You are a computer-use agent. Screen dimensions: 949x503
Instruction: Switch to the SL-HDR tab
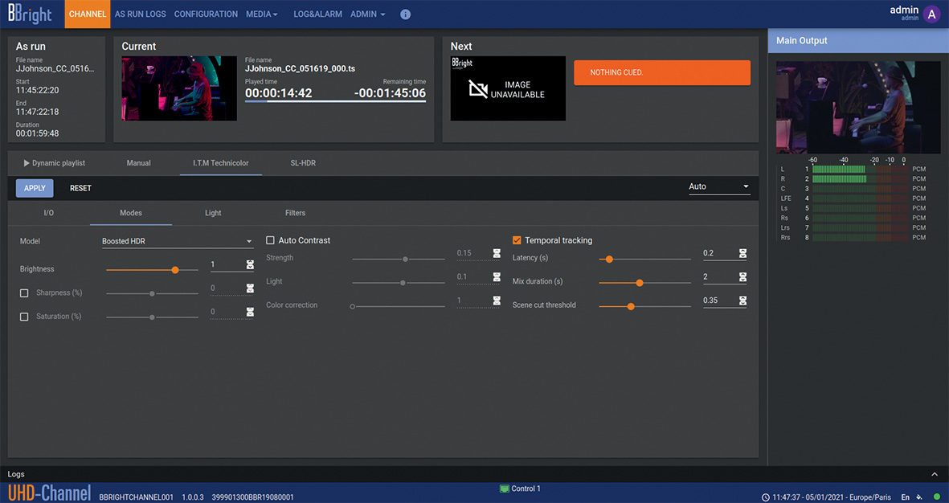coord(303,163)
